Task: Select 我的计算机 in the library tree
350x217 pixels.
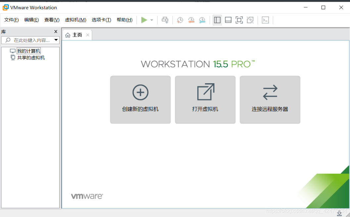Action: pos(29,51)
